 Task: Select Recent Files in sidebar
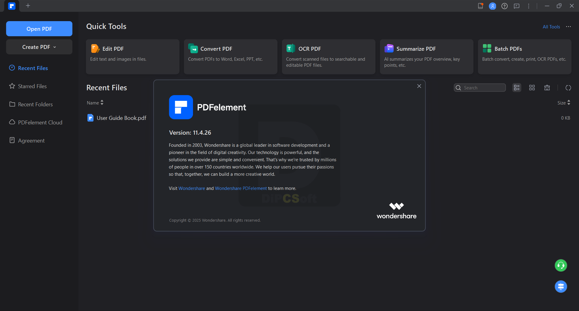click(33, 68)
